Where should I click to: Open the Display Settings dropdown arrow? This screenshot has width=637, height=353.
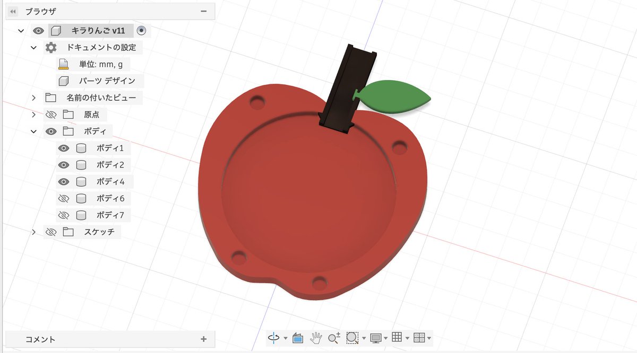click(386, 338)
